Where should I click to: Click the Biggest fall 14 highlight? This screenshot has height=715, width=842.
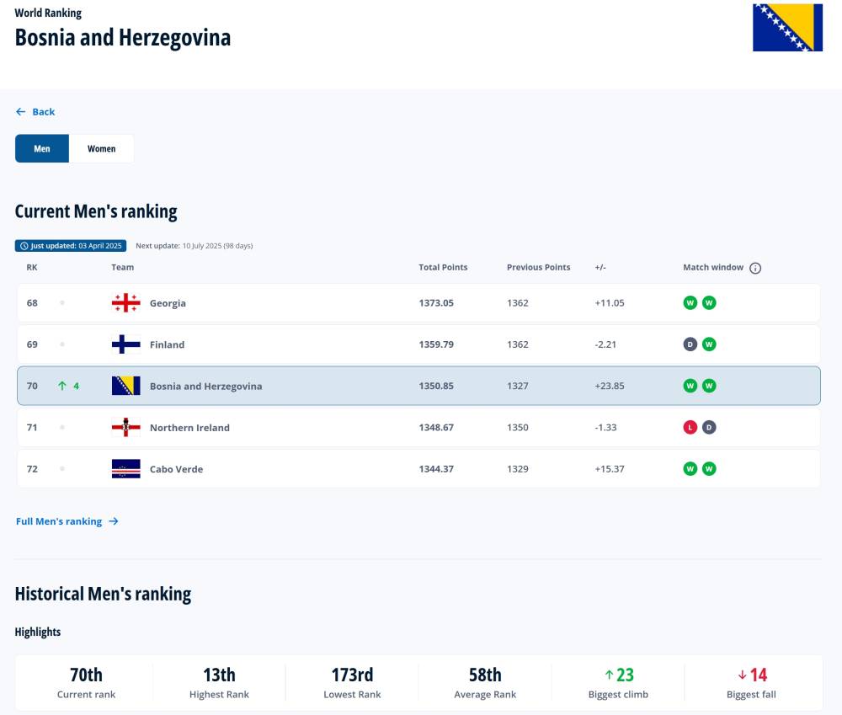pos(752,681)
